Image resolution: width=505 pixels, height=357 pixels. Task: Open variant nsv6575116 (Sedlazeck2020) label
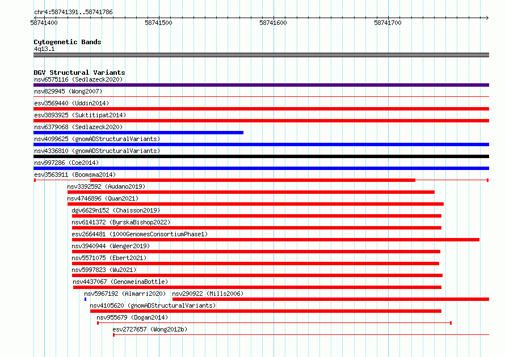pyautogui.click(x=78, y=79)
